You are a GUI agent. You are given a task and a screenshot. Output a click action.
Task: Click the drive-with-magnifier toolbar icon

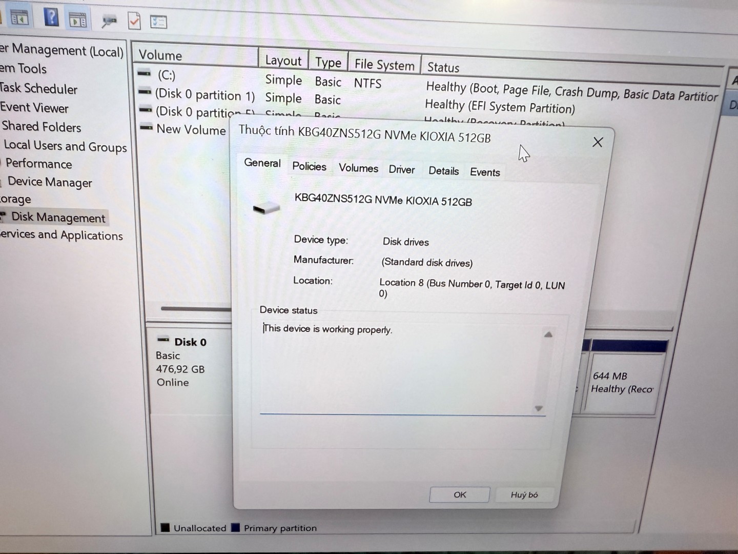point(109,22)
